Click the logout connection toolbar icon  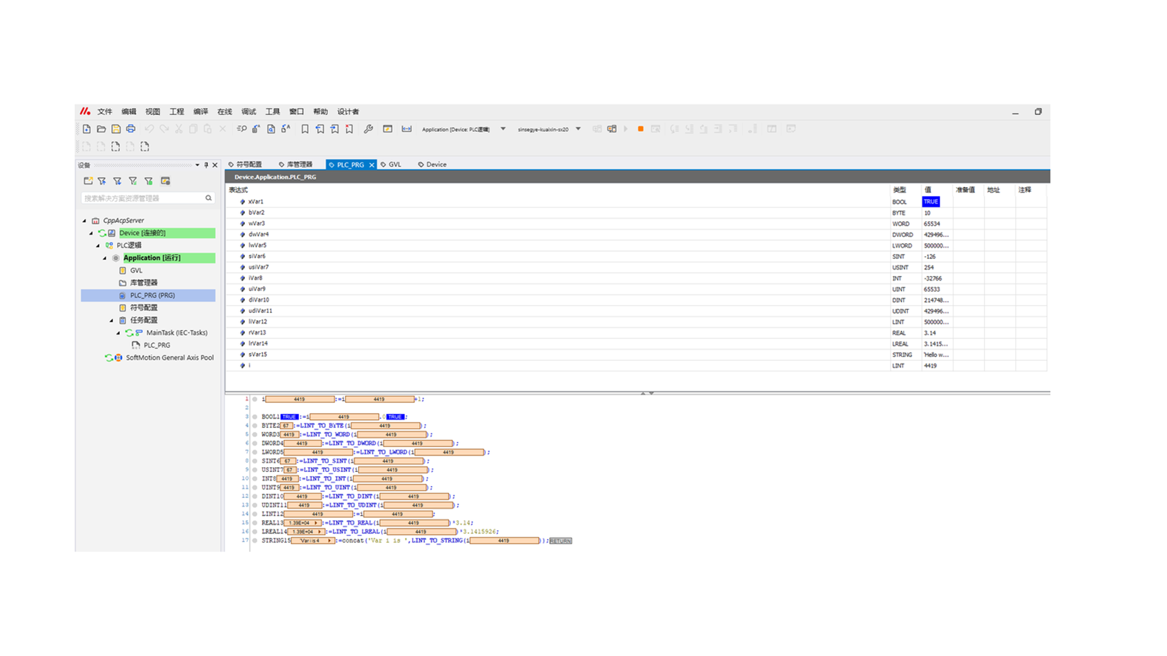click(x=612, y=129)
